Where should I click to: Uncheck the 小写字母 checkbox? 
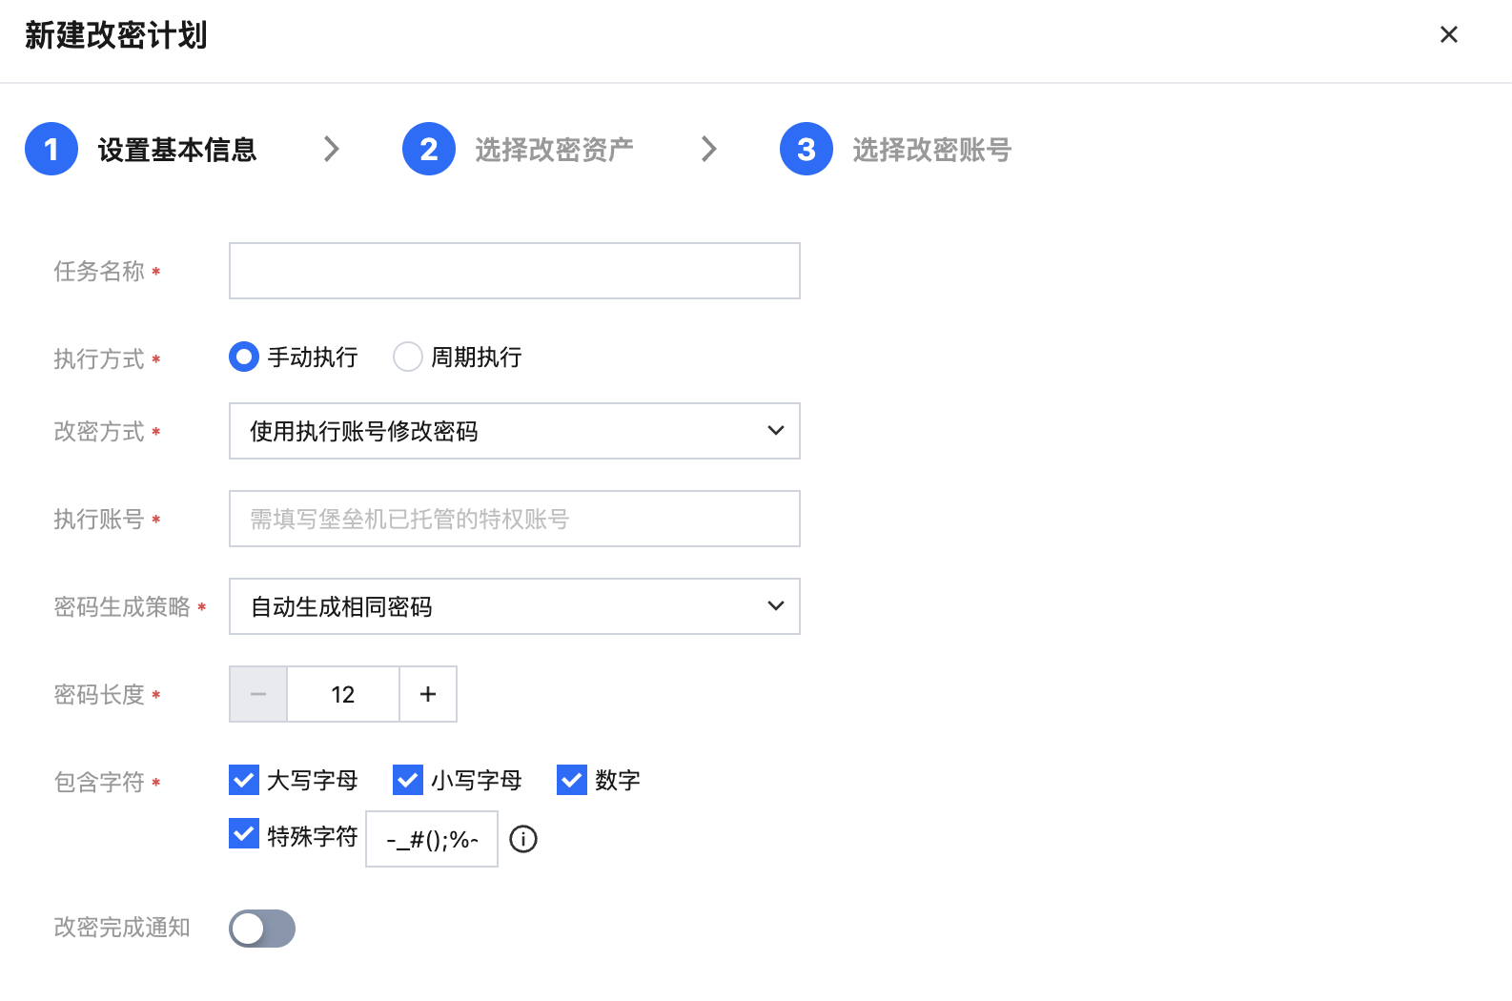click(x=408, y=780)
